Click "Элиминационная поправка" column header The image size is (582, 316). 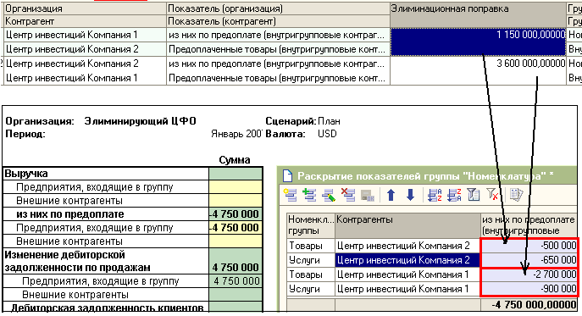tap(478, 15)
